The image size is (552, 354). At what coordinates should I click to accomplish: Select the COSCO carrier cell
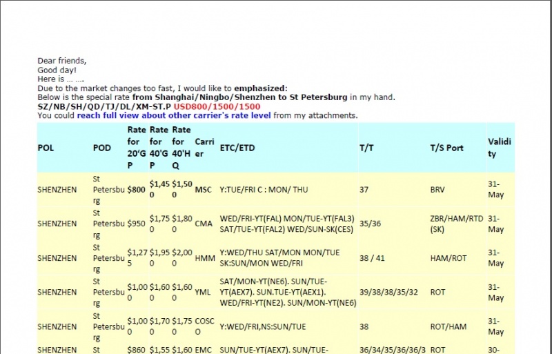(205, 326)
